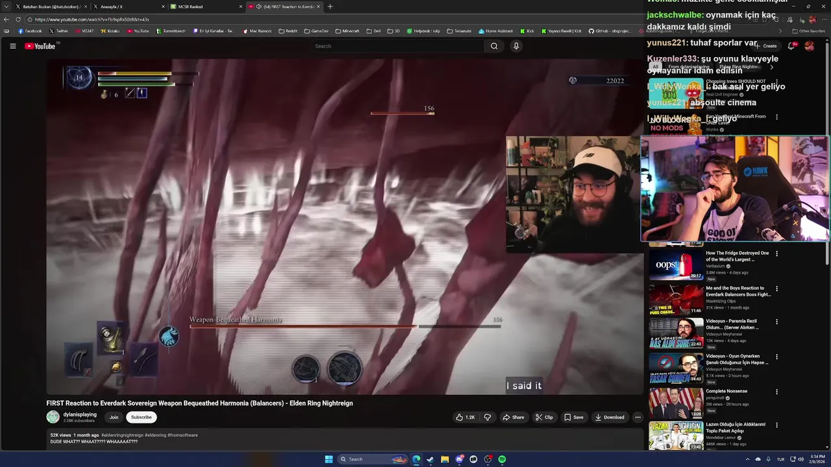Go back with browser back arrow
The height and width of the screenshot is (467, 831).
click(6, 19)
